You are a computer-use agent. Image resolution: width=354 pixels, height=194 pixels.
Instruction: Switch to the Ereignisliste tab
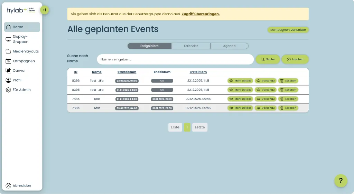(x=149, y=46)
